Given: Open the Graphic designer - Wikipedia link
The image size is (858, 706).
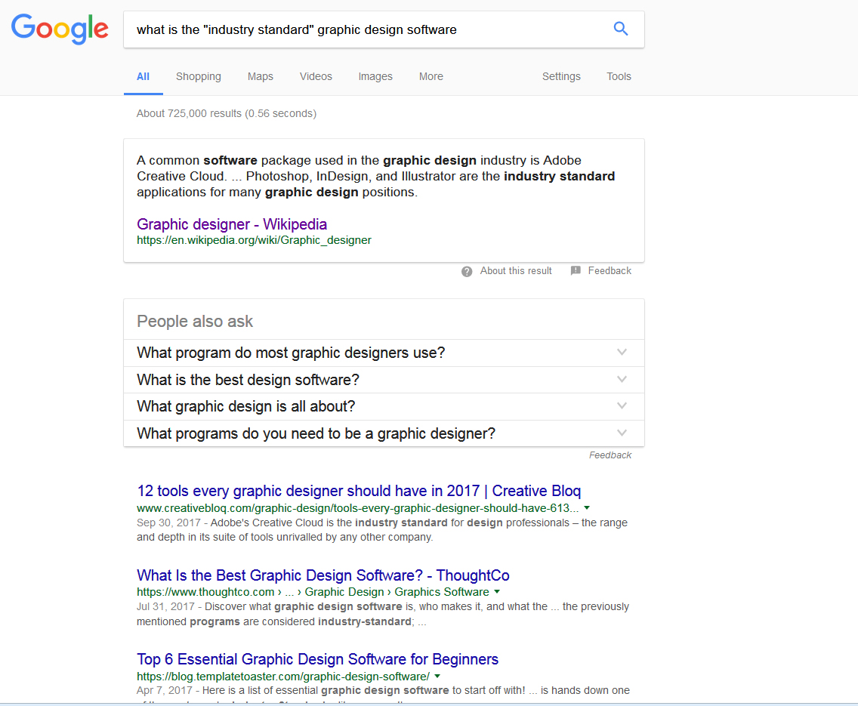Looking at the screenshot, I should tap(232, 224).
